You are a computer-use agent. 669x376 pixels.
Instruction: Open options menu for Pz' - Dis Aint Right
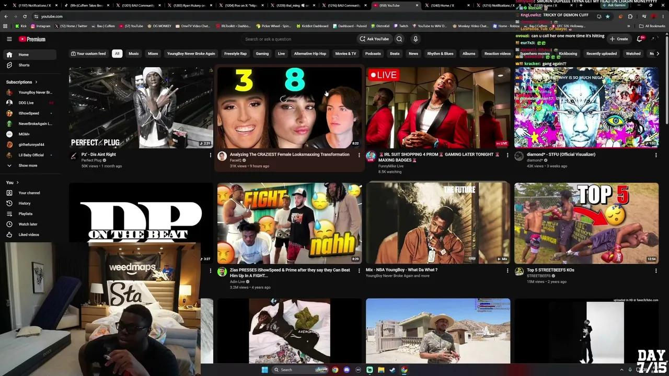tap(211, 155)
